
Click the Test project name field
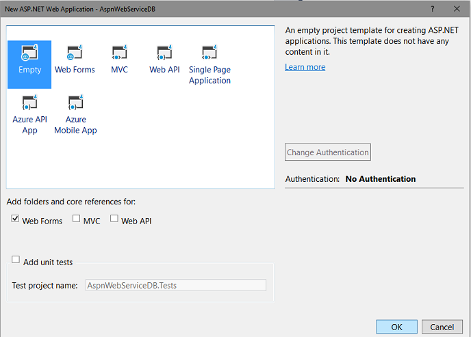click(x=176, y=285)
